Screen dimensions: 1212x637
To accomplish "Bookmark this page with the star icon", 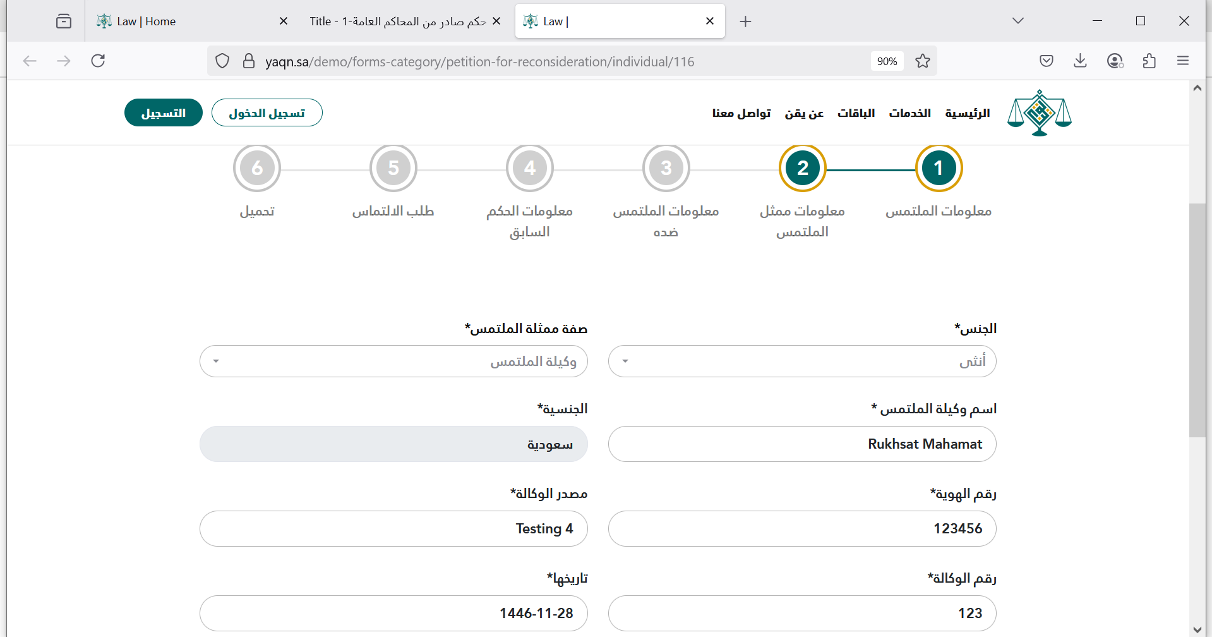I will [922, 61].
